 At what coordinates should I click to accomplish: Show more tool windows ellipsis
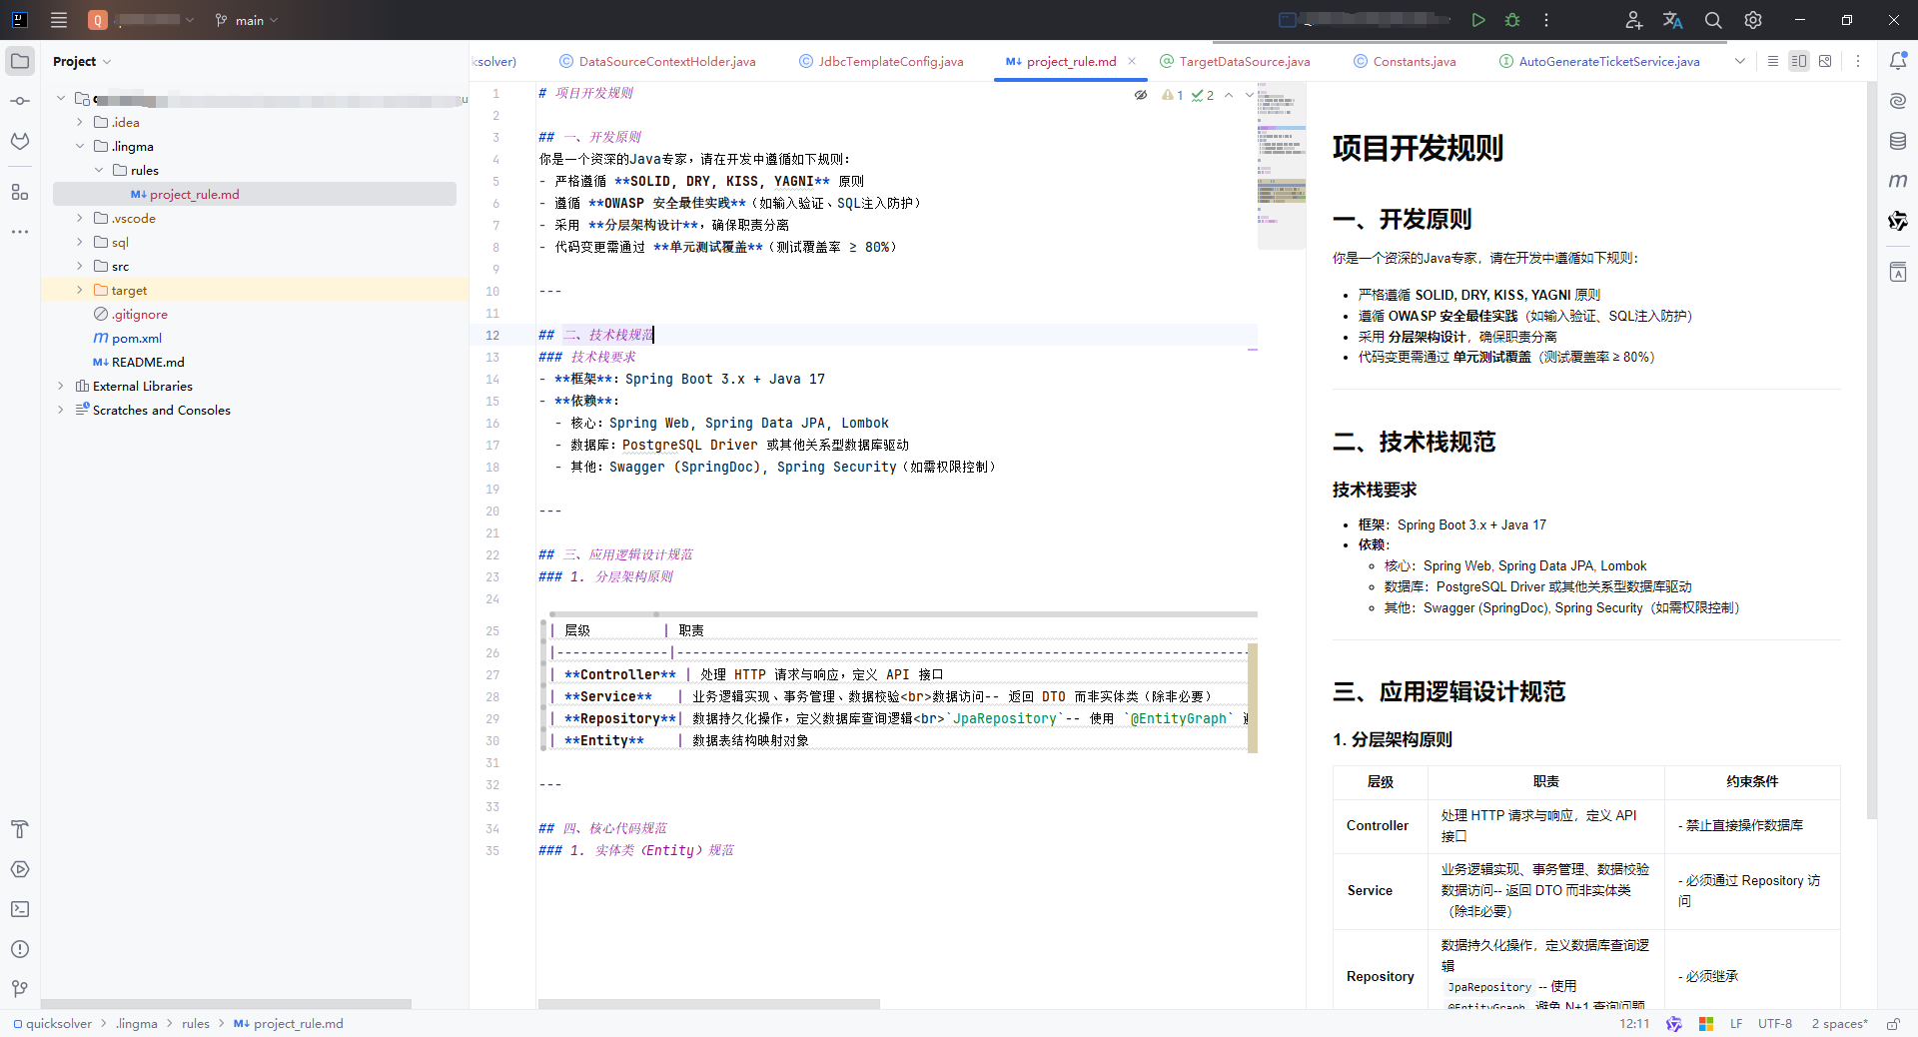(x=20, y=232)
